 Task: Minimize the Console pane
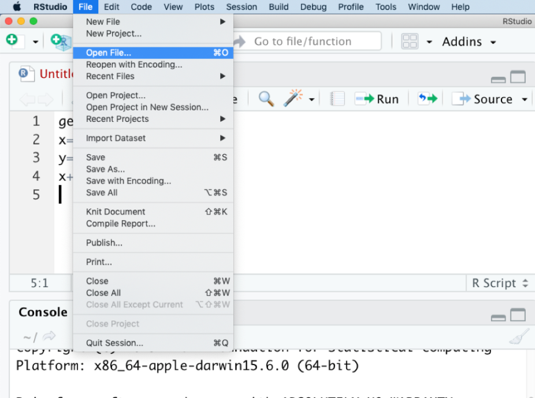coord(498,318)
